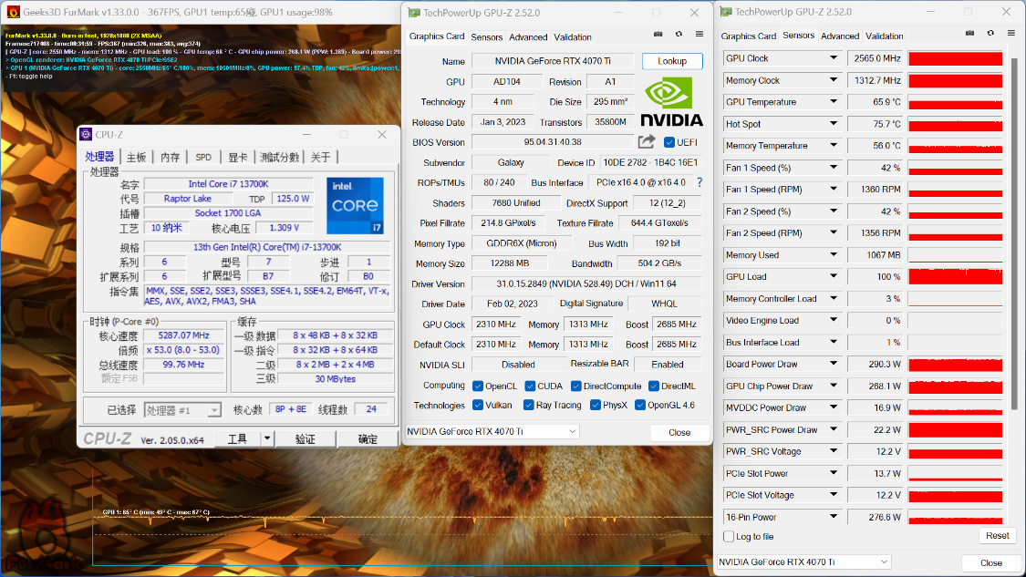Click the 关于 tab in CPU-Z
The image size is (1026, 577).
click(321, 157)
